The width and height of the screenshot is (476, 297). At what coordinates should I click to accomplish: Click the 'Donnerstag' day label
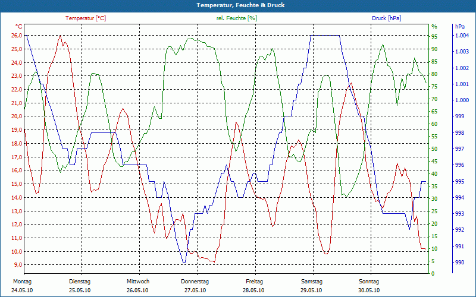tap(195, 282)
